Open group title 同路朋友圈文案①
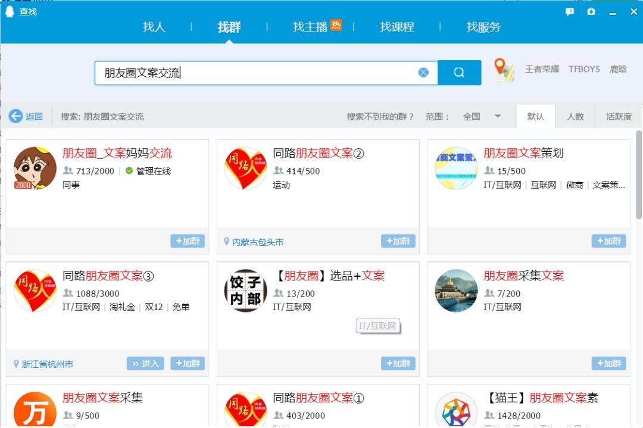Screen dimensions: 643x428 click(x=319, y=398)
